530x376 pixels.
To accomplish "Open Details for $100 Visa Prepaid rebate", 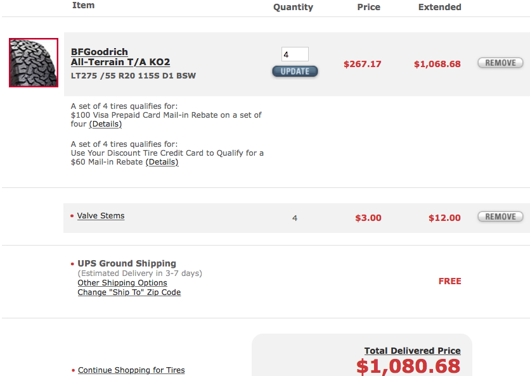I will (105, 124).
